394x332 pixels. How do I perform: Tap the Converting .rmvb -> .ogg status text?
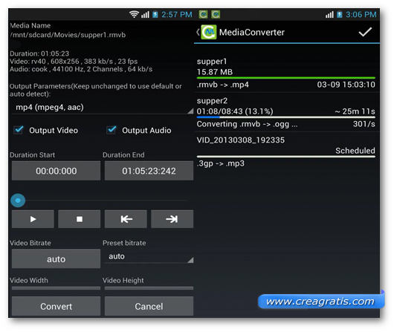247,124
